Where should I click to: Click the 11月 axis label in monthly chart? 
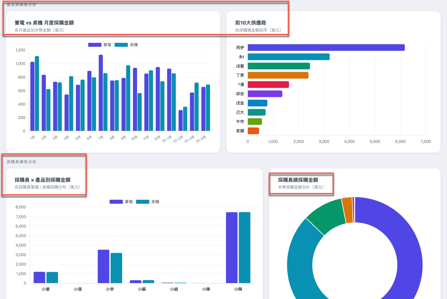point(146,138)
